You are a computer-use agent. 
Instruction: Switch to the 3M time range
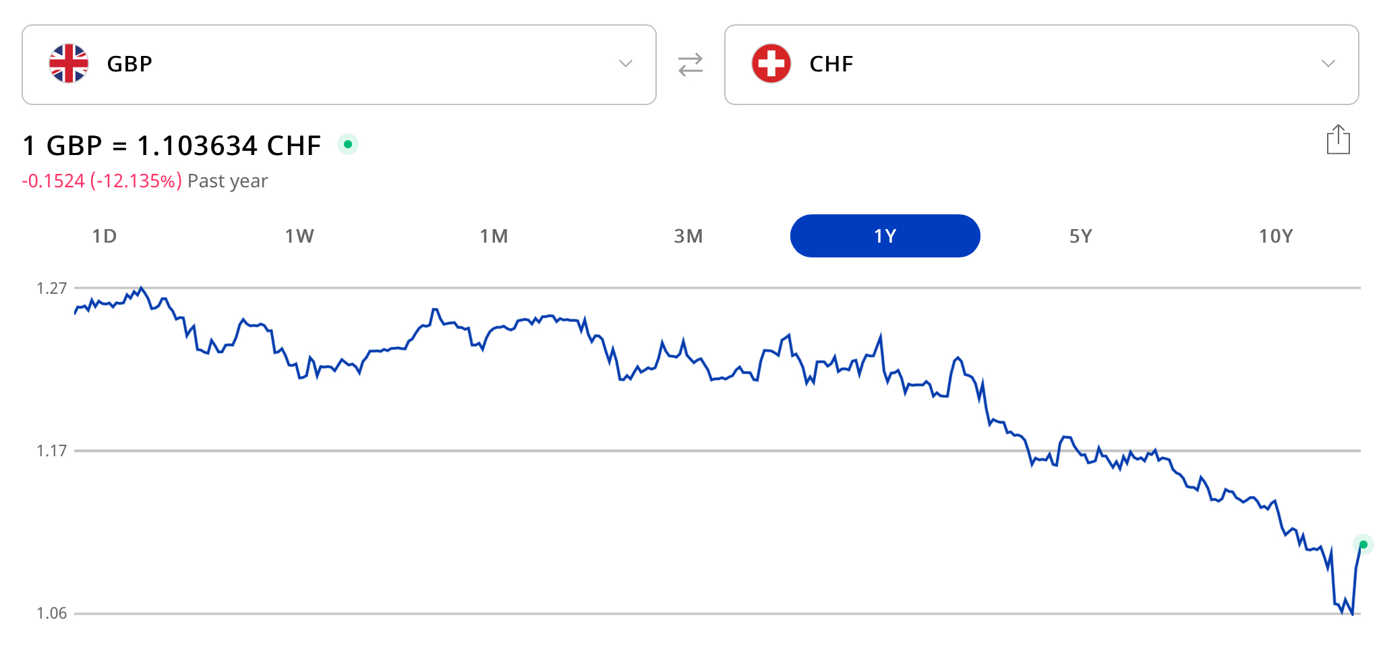688,236
